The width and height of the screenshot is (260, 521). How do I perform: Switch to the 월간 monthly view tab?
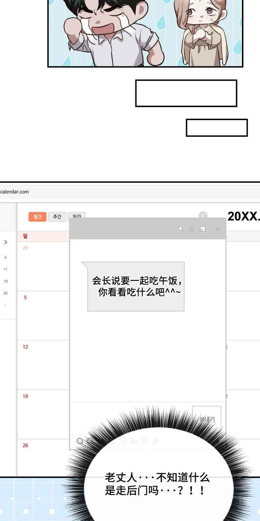coord(38,217)
